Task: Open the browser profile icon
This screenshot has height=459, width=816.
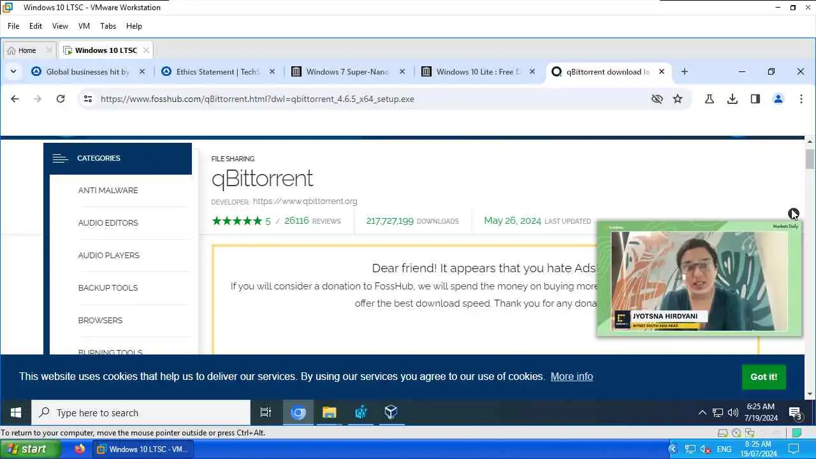Action: point(778,99)
